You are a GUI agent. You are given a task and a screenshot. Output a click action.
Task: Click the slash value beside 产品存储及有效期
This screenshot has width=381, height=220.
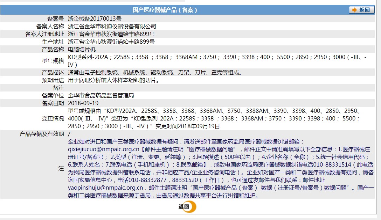(69, 134)
